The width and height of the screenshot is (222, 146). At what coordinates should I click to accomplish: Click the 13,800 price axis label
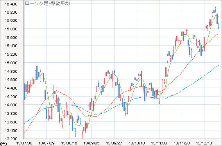[11, 114]
